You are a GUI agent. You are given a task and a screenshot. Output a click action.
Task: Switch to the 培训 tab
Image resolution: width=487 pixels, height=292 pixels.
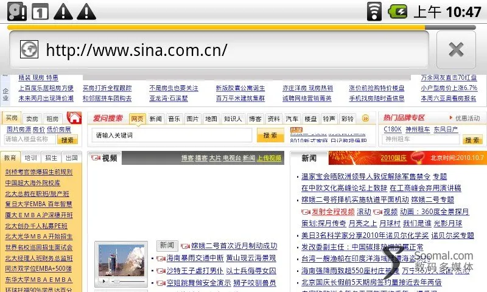pyautogui.click(x=31, y=158)
